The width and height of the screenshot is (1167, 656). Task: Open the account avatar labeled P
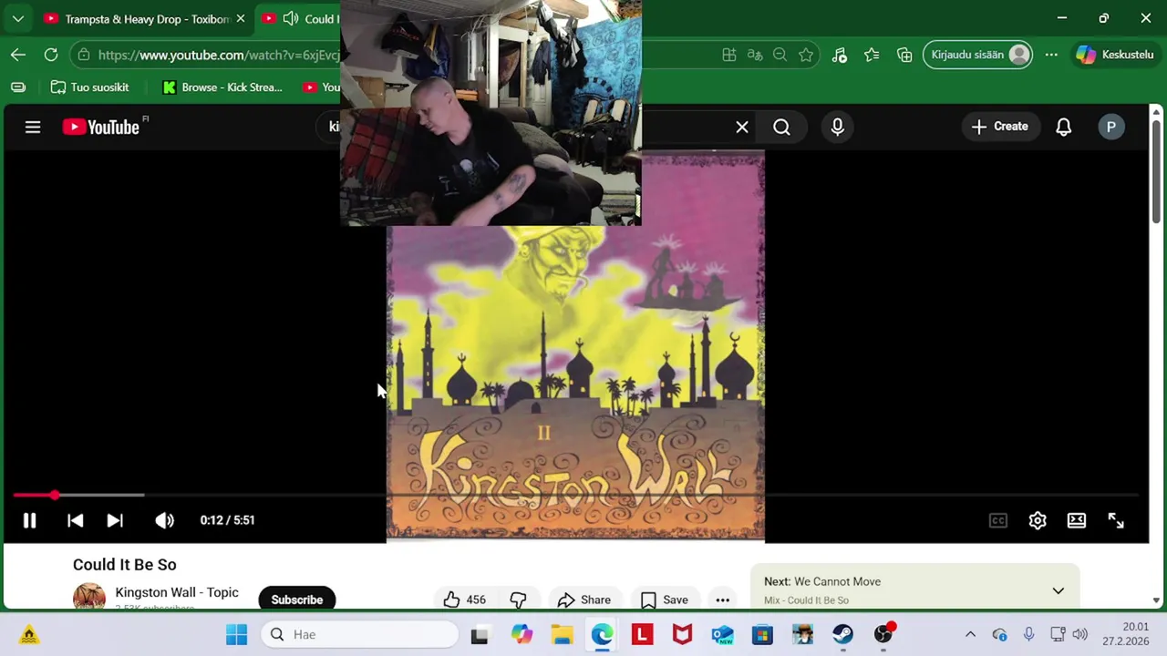click(1110, 127)
